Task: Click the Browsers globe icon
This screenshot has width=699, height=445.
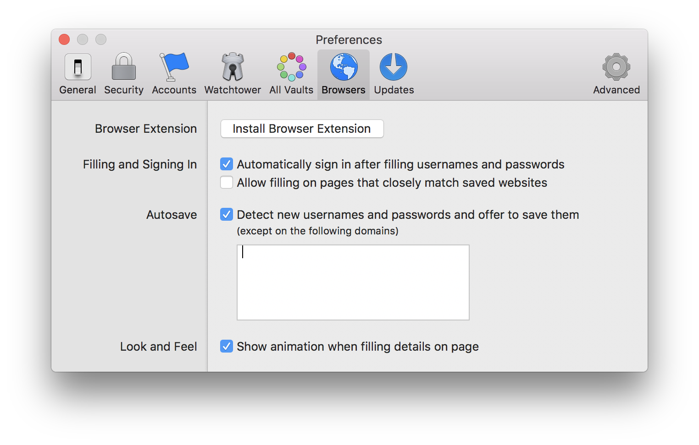Action: [344, 67]
